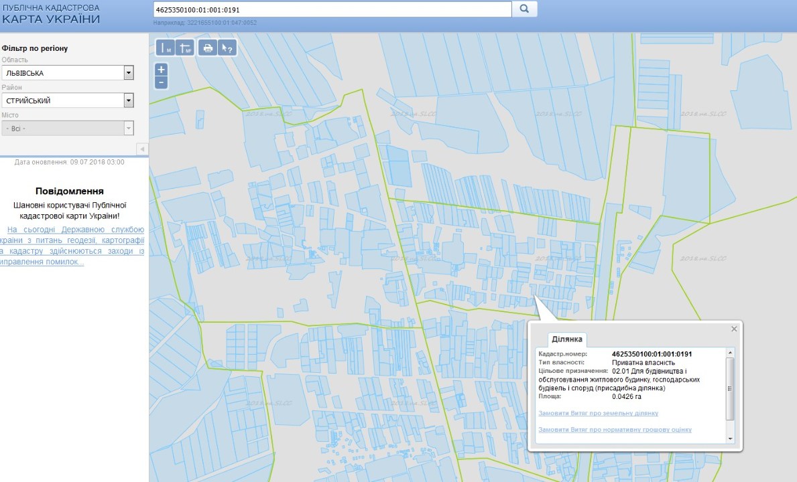Open link Замовити Витяг про земельну ділянку

[x=598, y=413]
